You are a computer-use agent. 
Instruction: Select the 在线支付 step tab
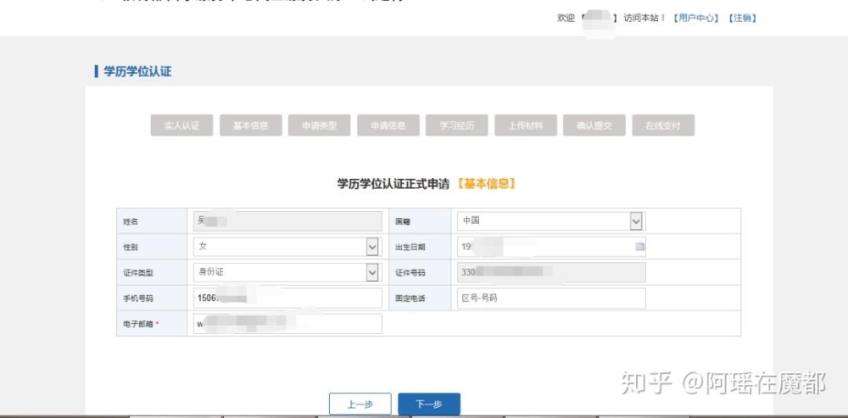pos(662,125)
